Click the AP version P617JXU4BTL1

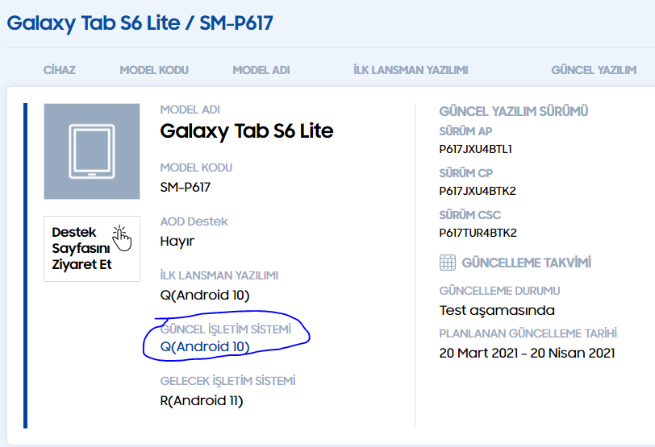coord(476,149)
